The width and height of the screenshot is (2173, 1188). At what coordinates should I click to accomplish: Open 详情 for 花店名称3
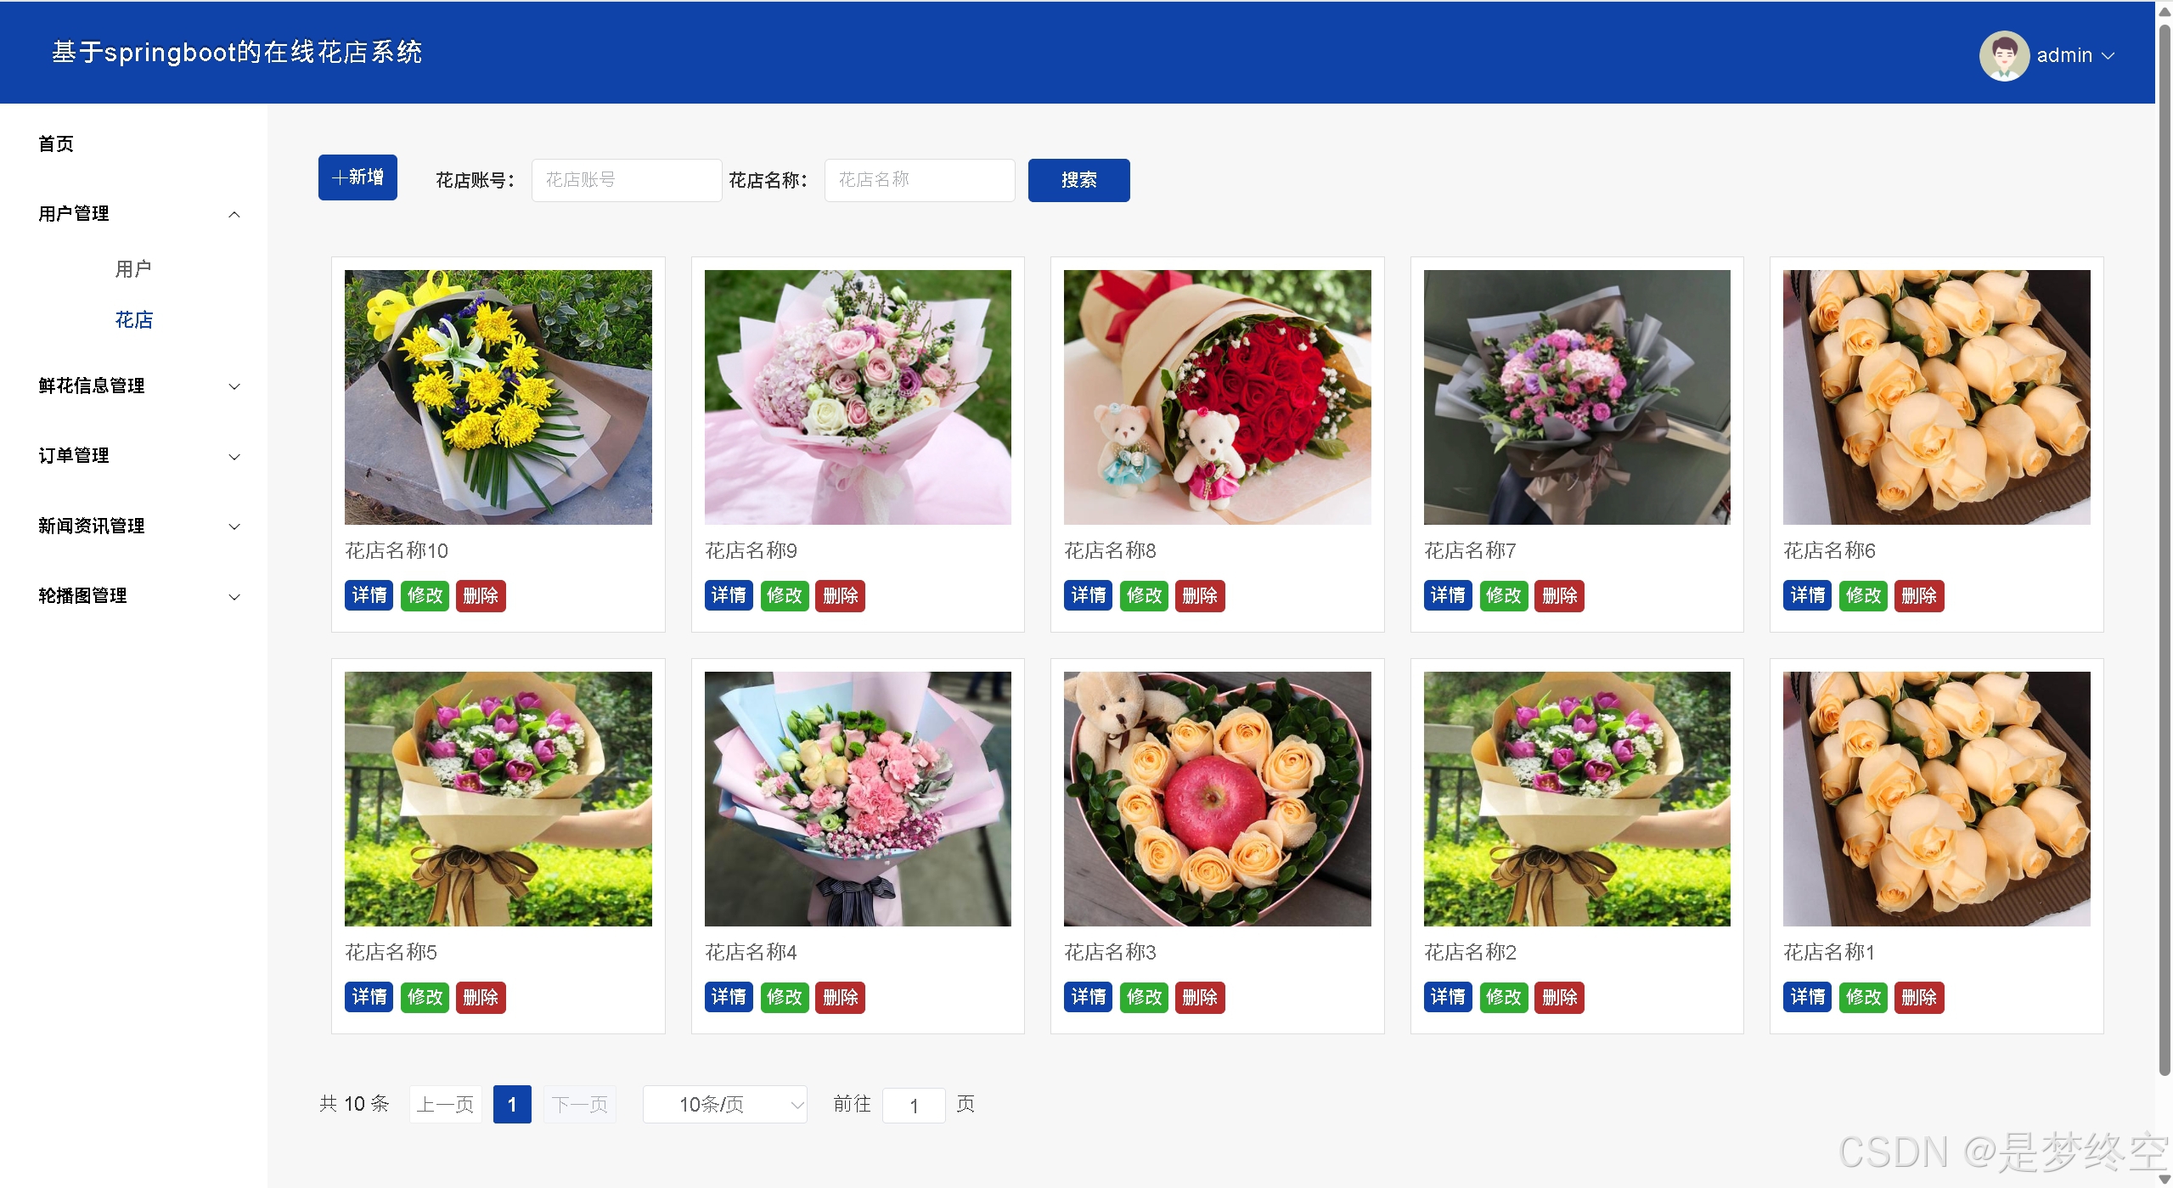point(1088,997)
